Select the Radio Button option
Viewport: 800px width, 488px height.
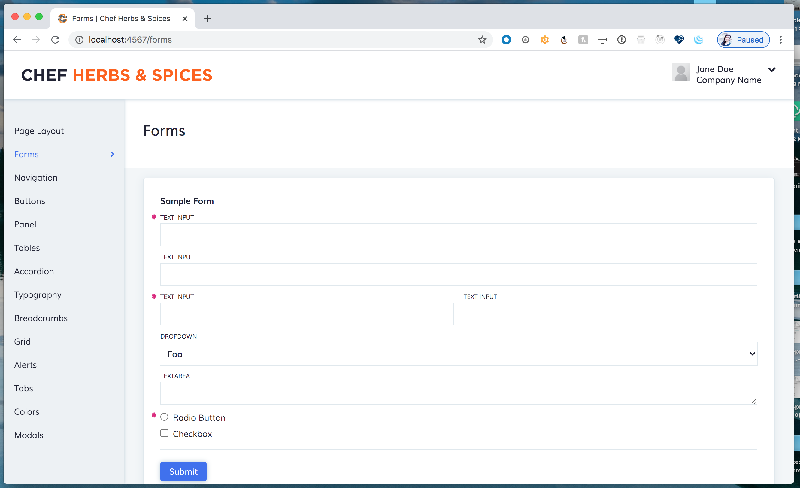coord(164,417)
